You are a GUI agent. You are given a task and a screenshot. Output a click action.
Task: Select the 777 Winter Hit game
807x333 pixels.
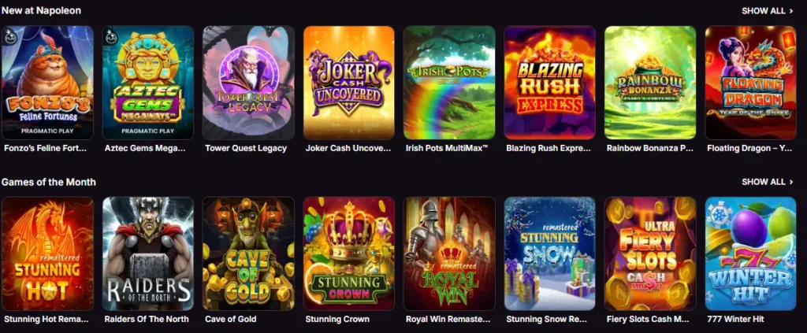coord(750,253)
